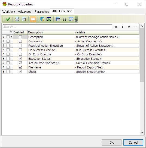Enable the On Error Execute checkbox
This screenshot has width=146, height=148.
(20, 54)
